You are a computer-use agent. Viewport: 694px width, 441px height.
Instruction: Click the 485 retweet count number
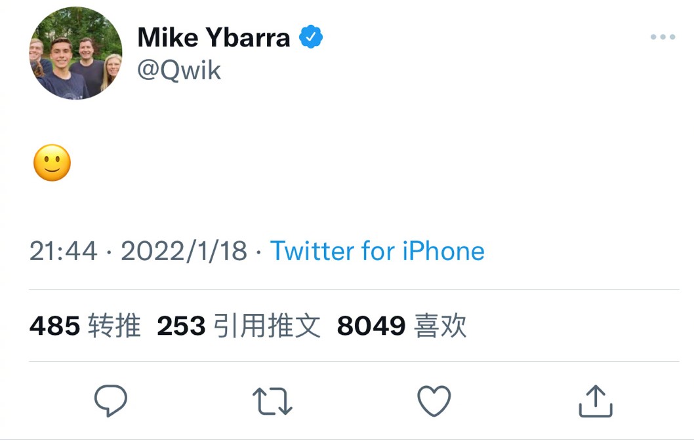[54, 326]
